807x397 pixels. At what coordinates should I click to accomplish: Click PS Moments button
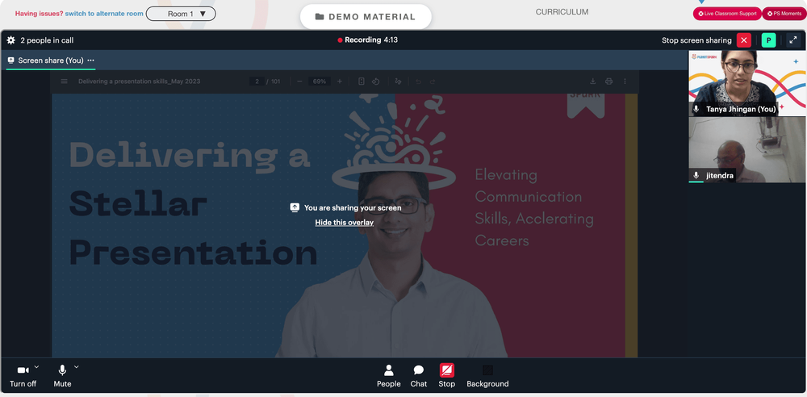(x=784, y=14)
